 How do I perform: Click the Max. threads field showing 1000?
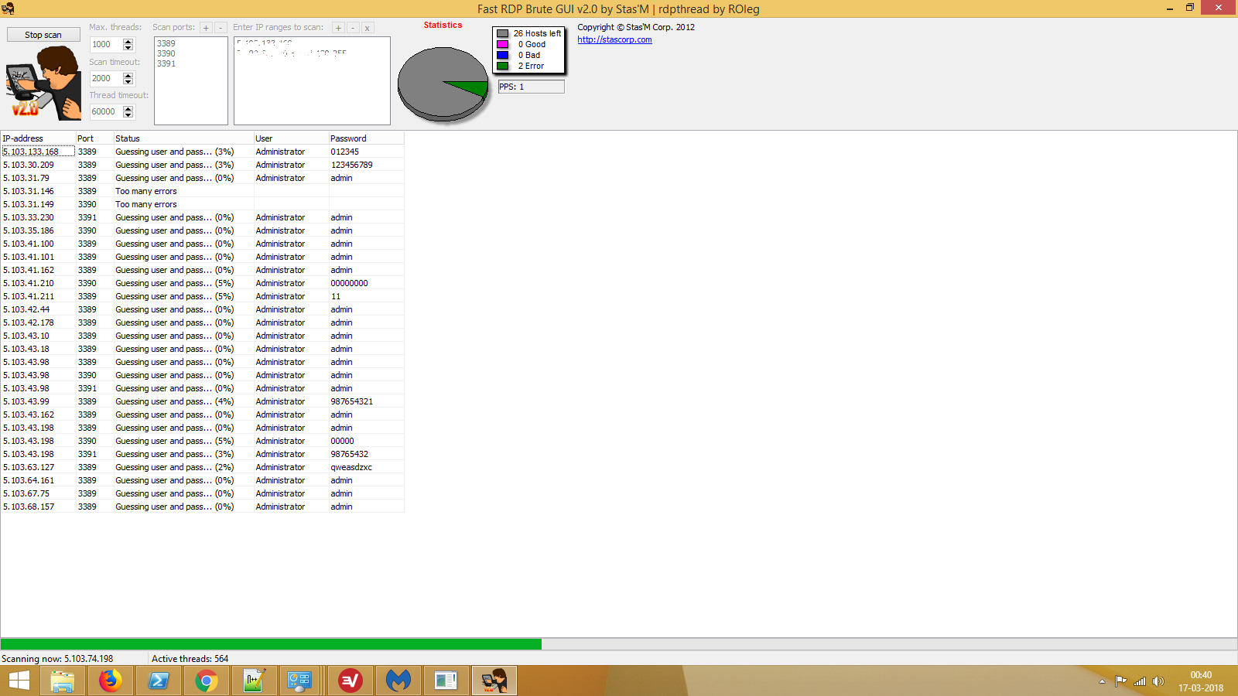pos(107,45)
